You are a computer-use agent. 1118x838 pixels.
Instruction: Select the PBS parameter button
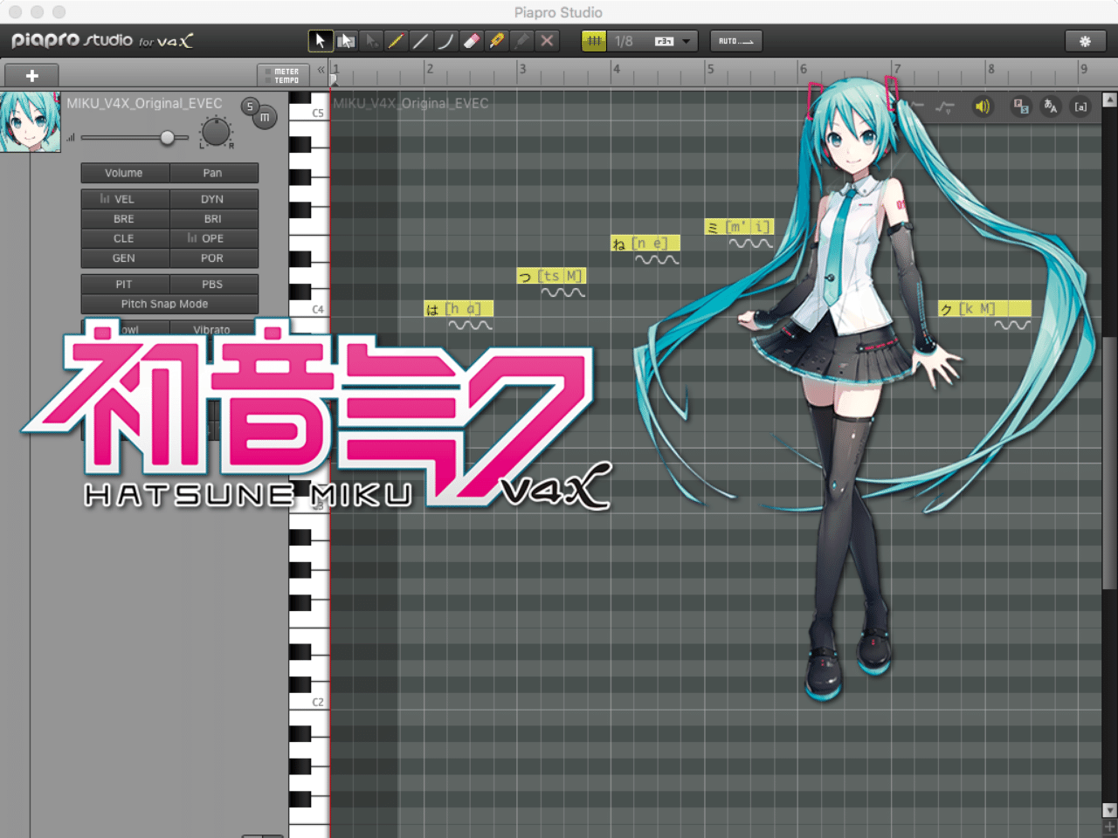click(213, 285)
